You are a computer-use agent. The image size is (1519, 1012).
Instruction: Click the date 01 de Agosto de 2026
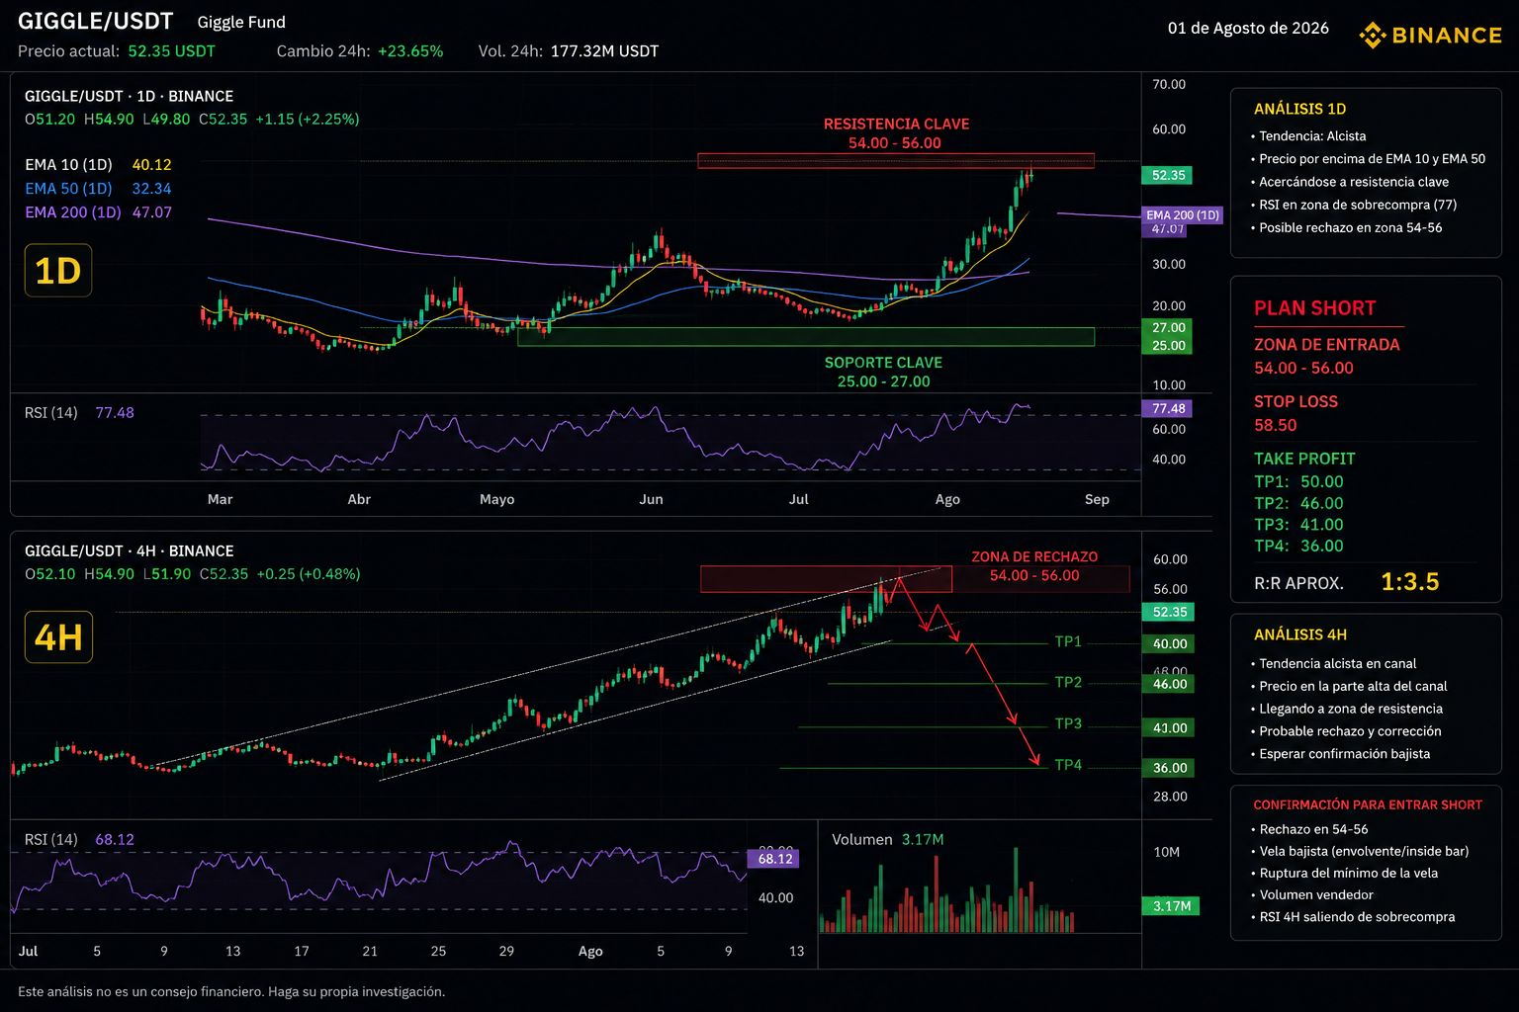1248,28
